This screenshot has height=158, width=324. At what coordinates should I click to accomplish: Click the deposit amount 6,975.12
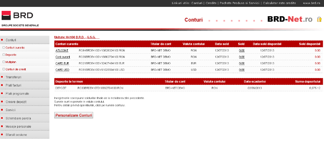coord(315,88)
